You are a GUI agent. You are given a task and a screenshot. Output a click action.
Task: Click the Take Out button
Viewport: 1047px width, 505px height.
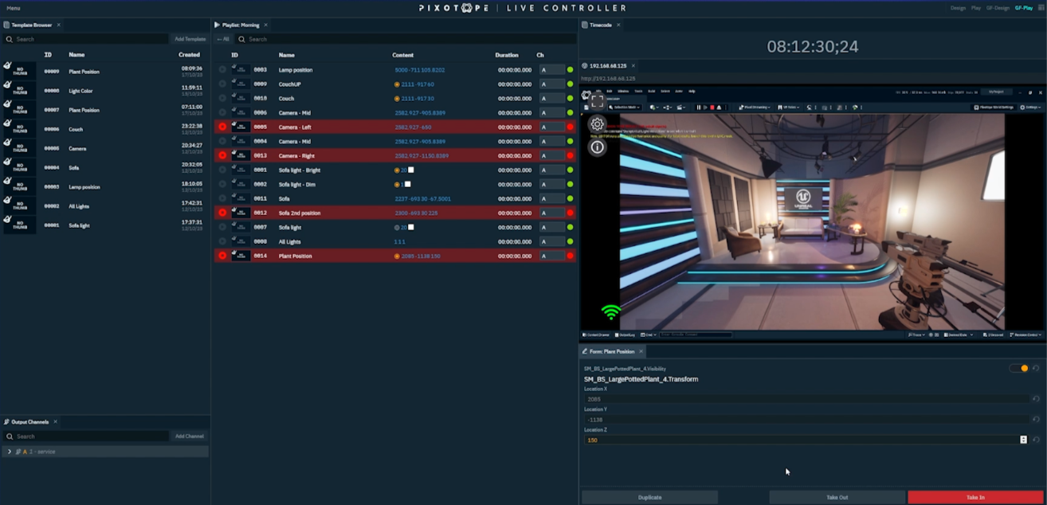tap(837, 497)
